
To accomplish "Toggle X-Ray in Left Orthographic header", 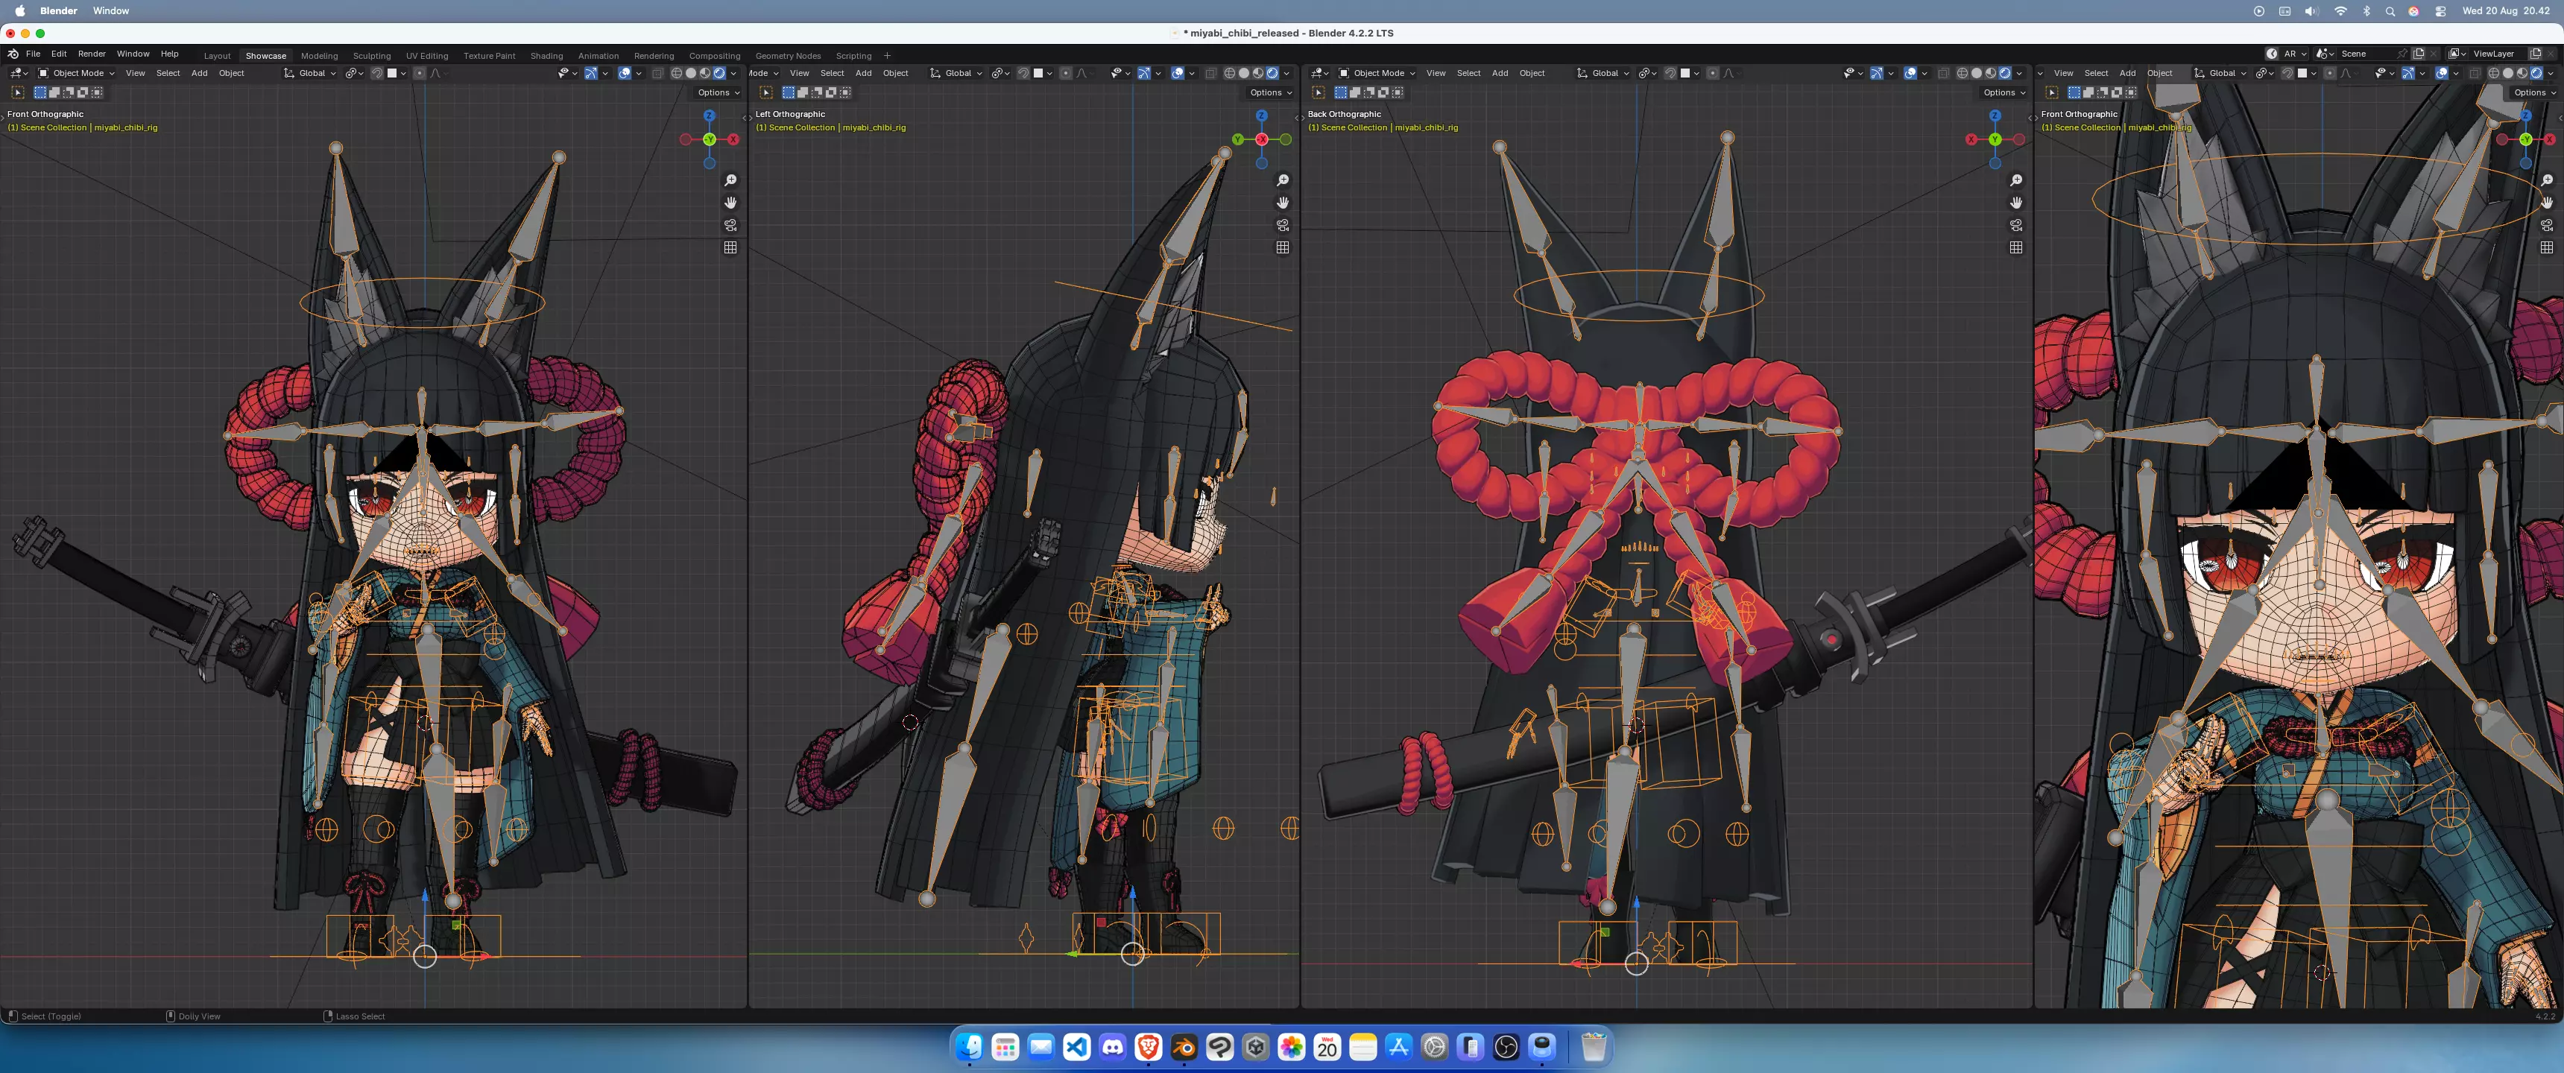I will coord(1210,73).
